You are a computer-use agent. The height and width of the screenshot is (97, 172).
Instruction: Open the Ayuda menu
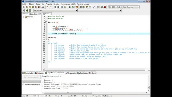click(87, 4)
